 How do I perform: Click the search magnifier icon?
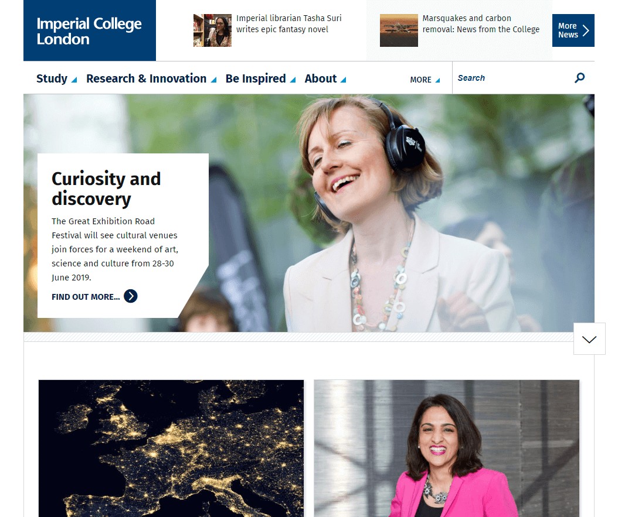[x=579, y=78]
